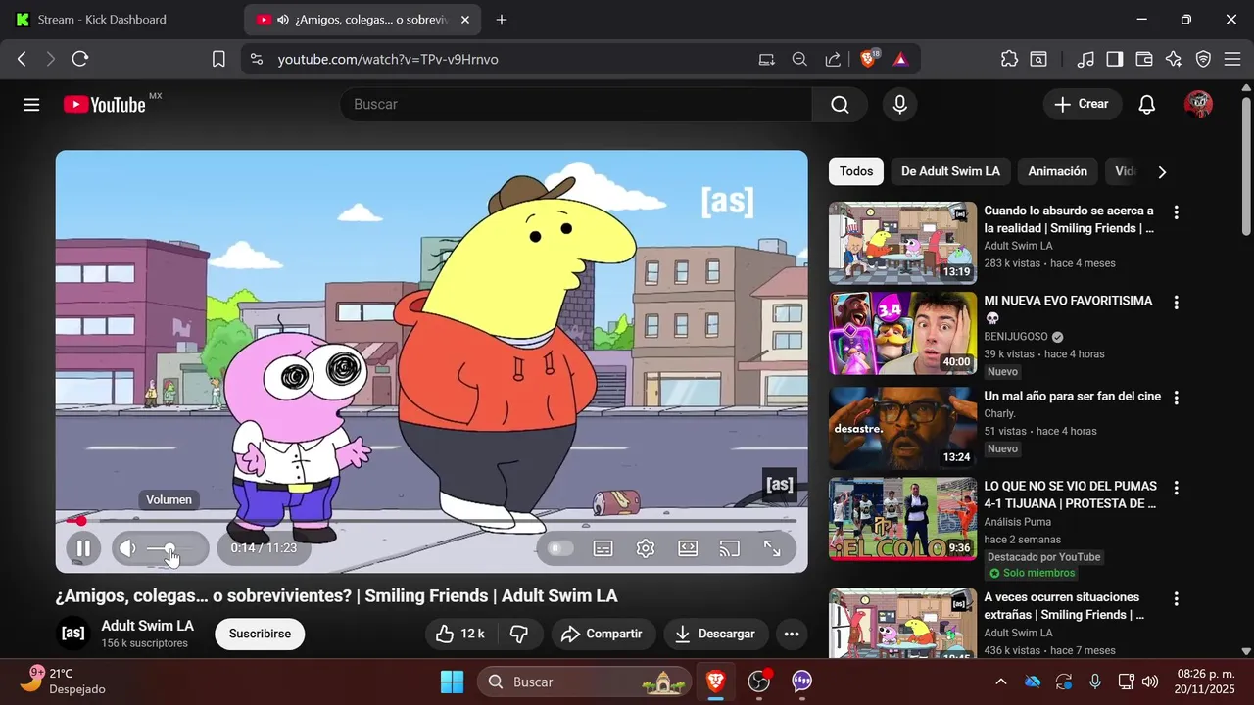Dislike the video with thumbs down

click(520, 634)
